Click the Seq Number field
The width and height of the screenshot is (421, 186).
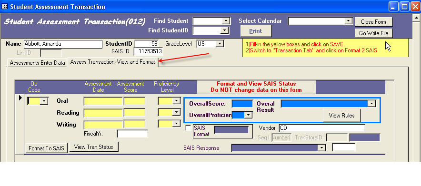[x=281, y=138]
